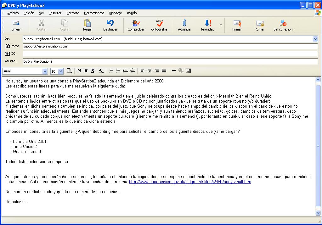Screen dimensions: 322x225
Task: Click the vertical scrollbar thumb
Action: tap(318, 146)
